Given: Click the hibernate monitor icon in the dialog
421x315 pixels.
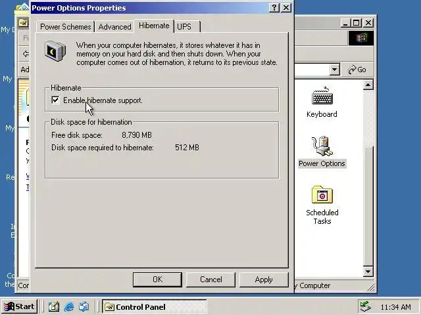Looking at the screenshot, I should click(55, 51).
